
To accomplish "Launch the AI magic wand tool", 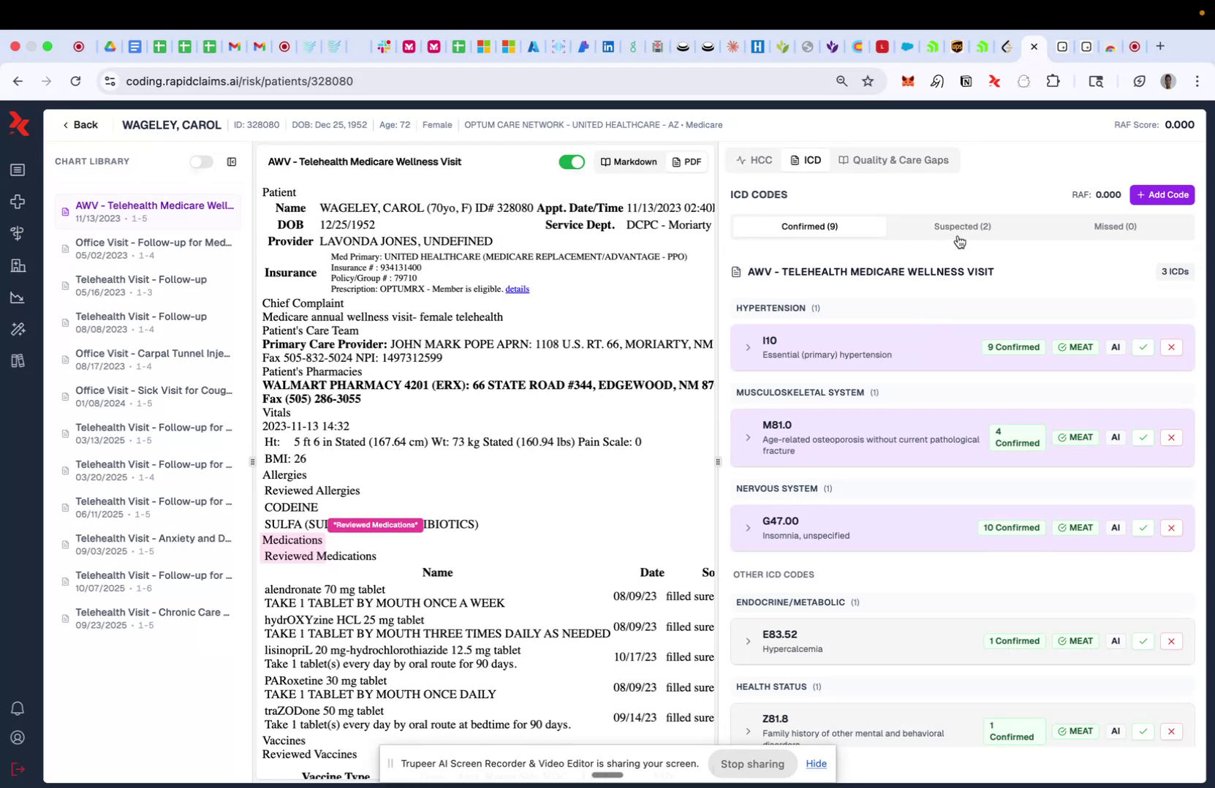I will pos(18,329).
